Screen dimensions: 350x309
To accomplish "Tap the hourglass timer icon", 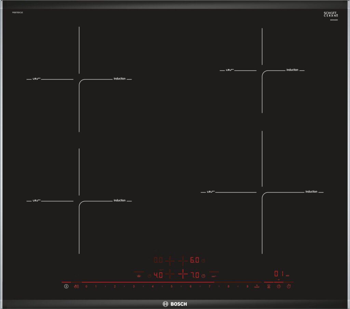I will point(269,286).
